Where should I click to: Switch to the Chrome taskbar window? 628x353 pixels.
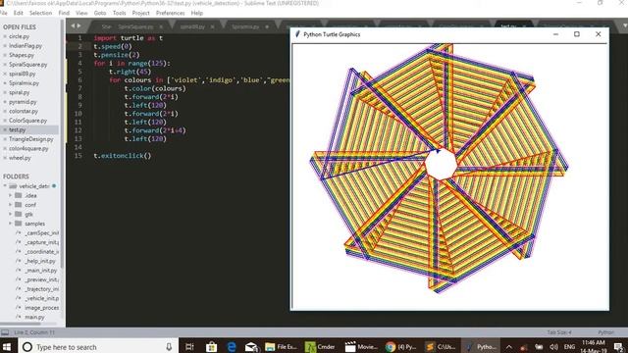click(x=401, y=346)
